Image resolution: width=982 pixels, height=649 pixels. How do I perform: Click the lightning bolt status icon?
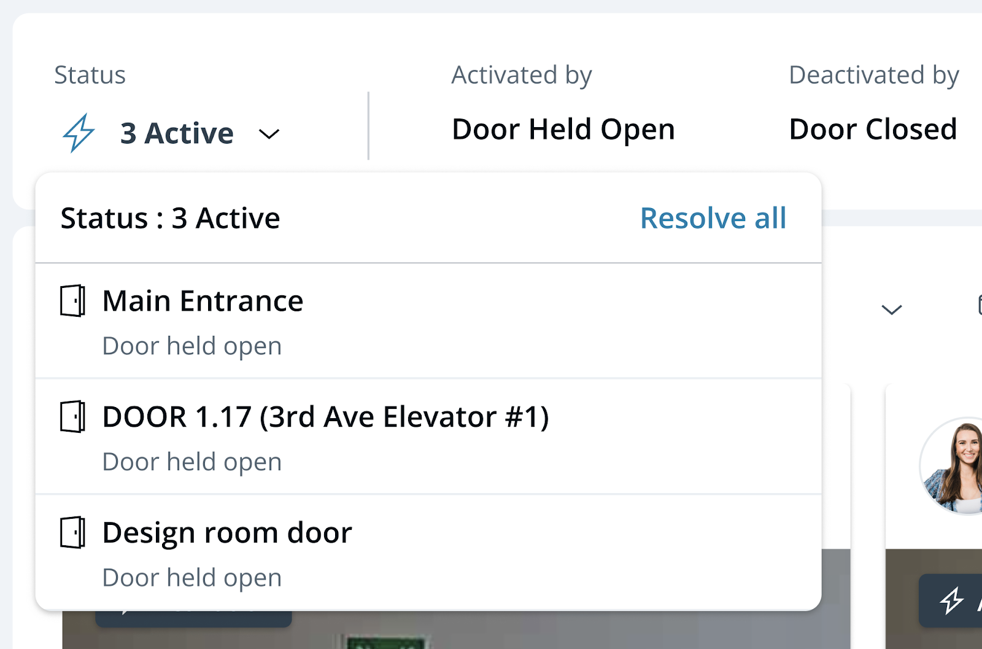coord(79,133)
